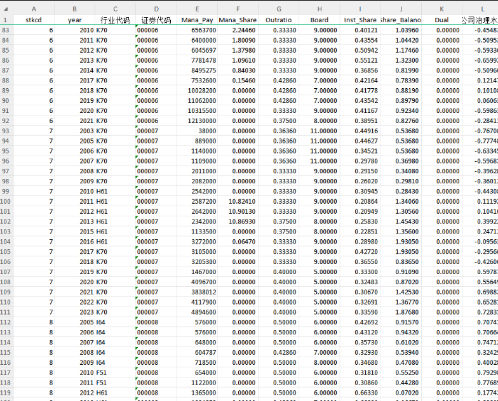Click the 'year' header cell

[x=74, y=20]
